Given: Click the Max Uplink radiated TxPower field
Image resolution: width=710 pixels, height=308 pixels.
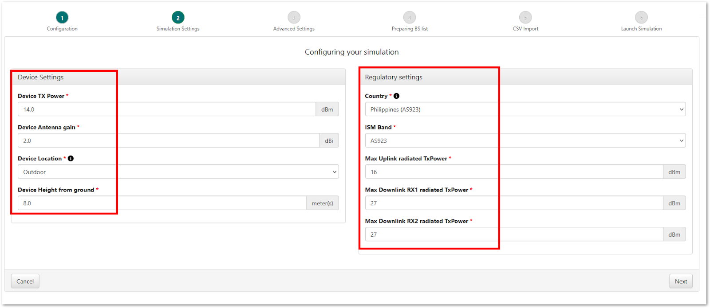Looking at the screenshot, I should click(x=514, y=172).
